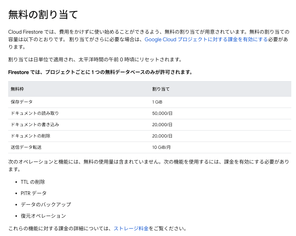The width and height of the screenshot is (296, 236).
Task: Click the 1 GiB value
Action: pyautogui.click(x=157, y=102)
